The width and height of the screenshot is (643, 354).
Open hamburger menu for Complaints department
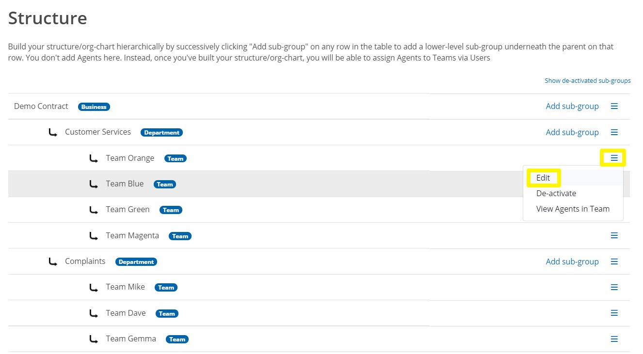point(614,262)
